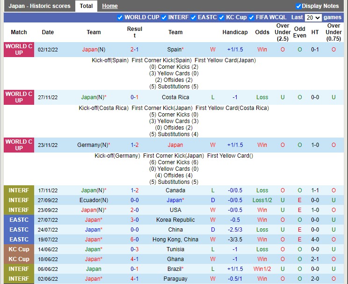Click EASTC label for 27/07/22 match
The image size is (348, 284).
pyautogui.click(x=19, y=220)
